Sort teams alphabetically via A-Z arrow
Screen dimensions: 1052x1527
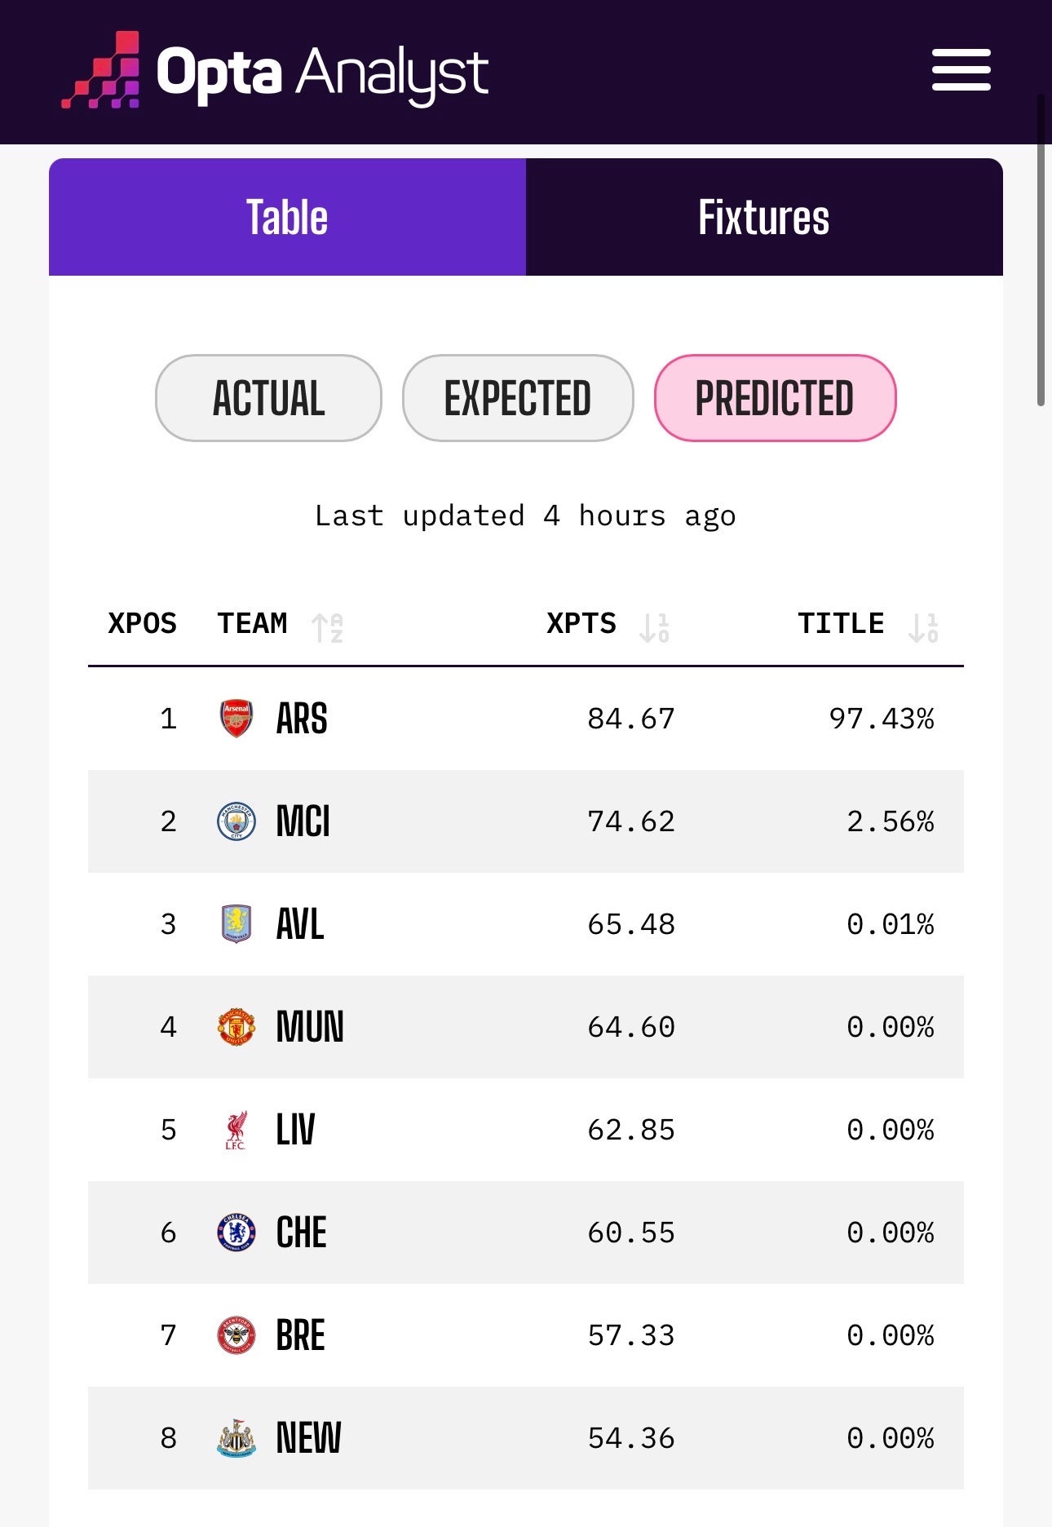click(327, 627)
